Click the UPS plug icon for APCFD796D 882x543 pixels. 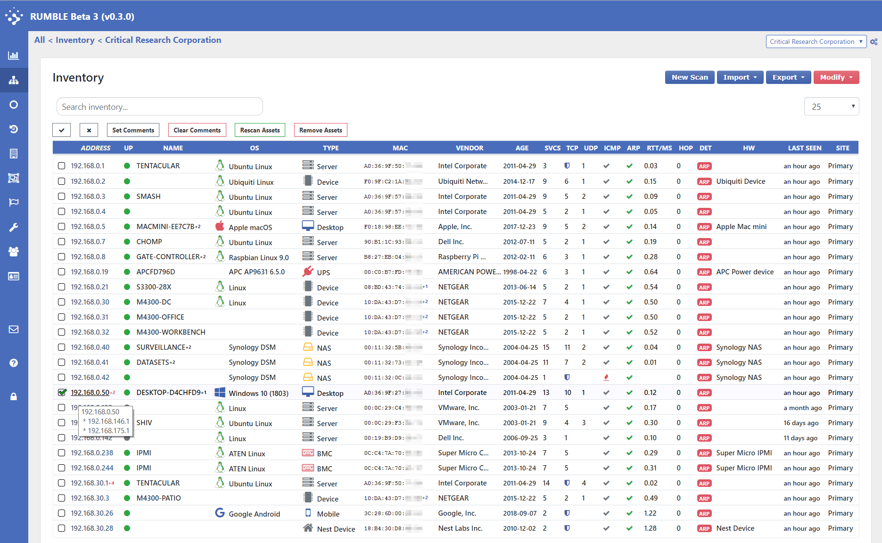[x=308, y=271]
